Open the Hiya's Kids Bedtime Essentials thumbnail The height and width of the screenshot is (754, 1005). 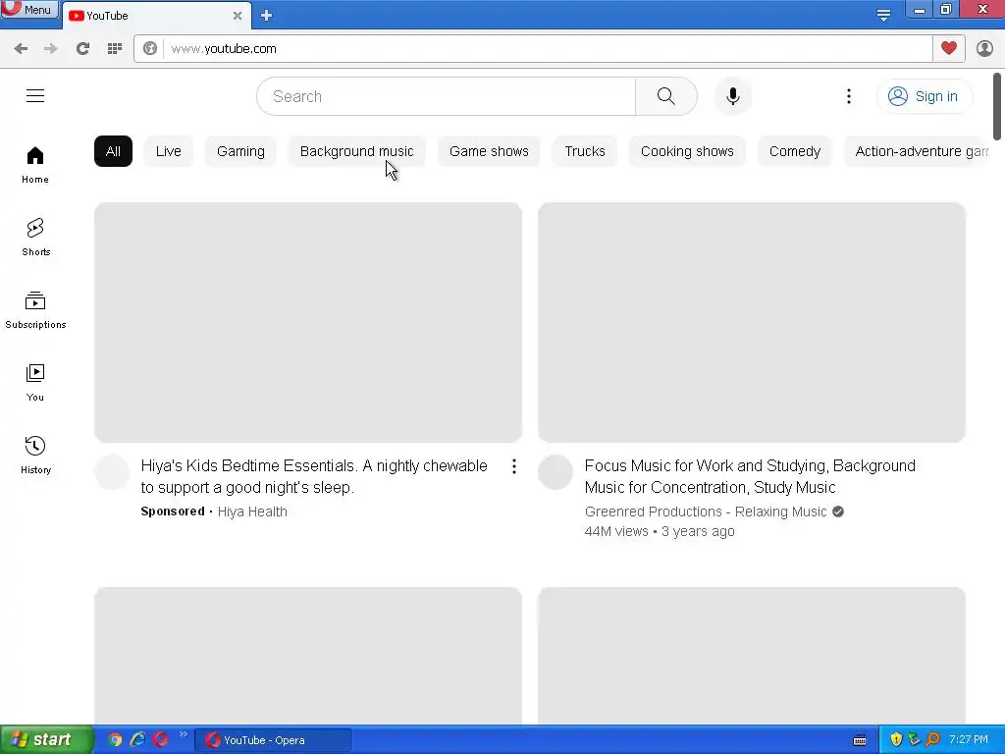(308, 322)
